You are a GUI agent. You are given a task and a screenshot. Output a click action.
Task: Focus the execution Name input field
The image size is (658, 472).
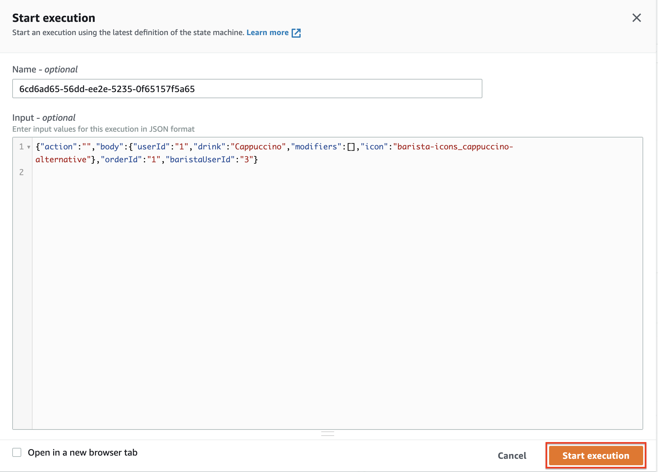247,89
